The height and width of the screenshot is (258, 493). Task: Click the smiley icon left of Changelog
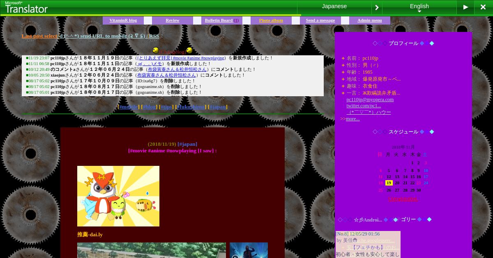click(156, 50)
